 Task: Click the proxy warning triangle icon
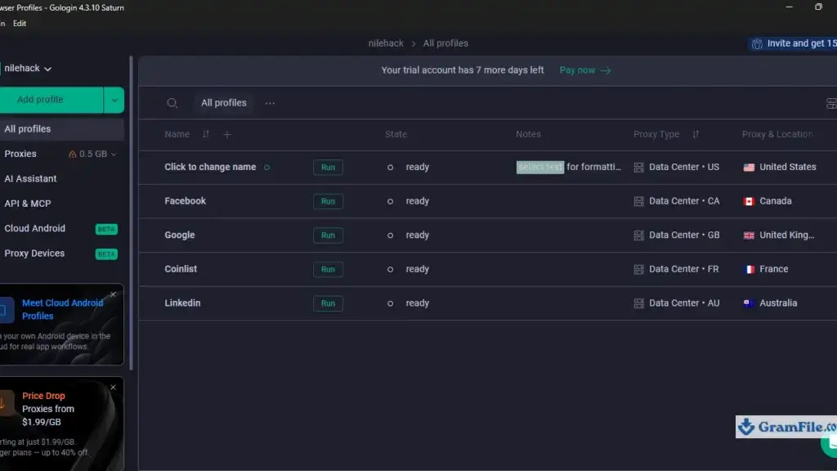(x=73, y=155)
